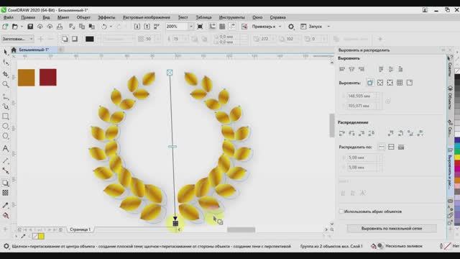Click the Print icon
Screen dimensions: 460x259
click(x=60, y=27)
